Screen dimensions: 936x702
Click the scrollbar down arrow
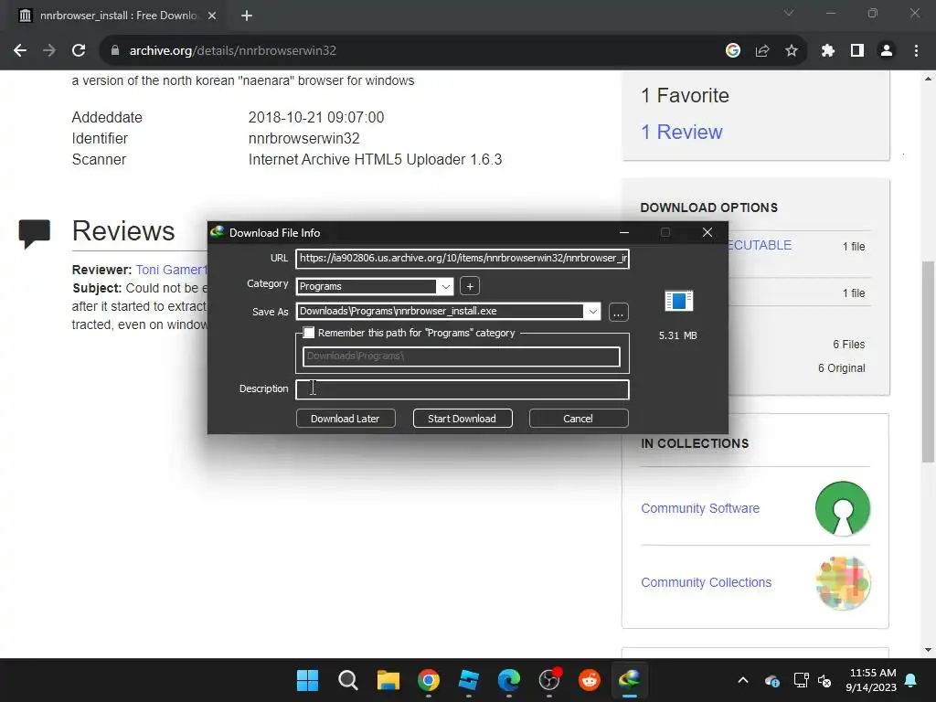point(928,650)
